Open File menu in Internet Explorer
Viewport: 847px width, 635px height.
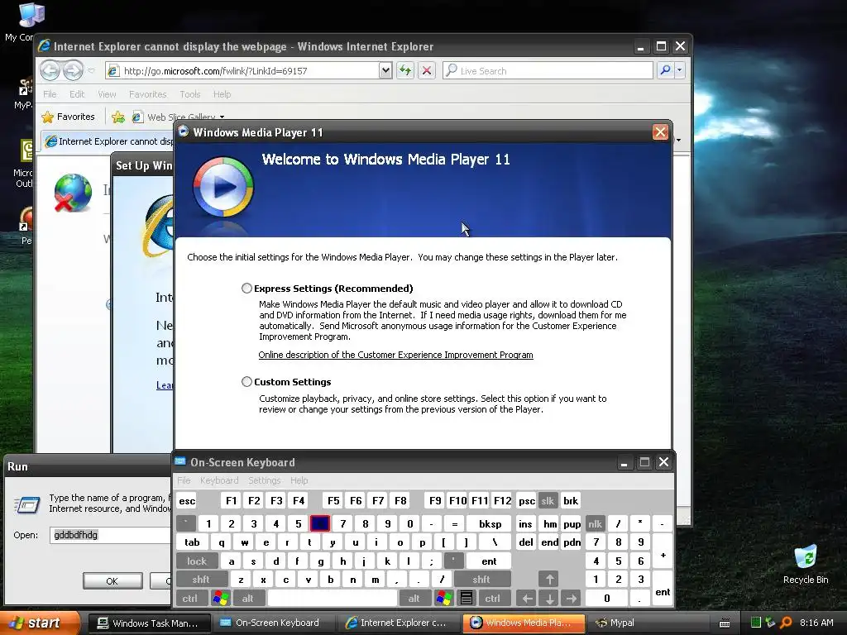pyautogui.click(x=50, y=94)
